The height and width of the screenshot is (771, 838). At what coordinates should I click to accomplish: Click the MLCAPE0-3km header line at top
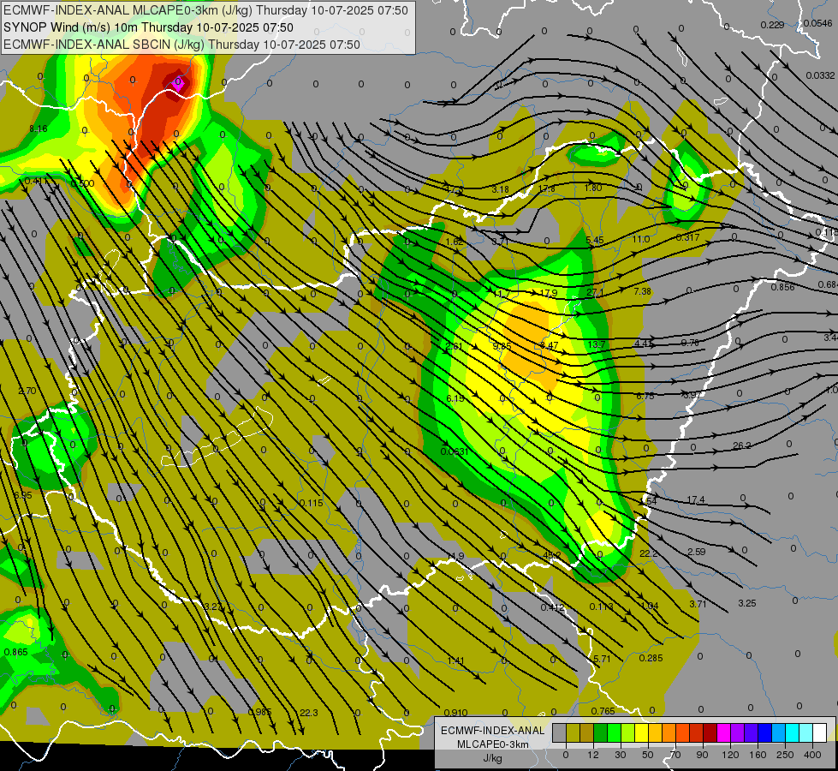pyautogui.click(x=205, y=10)
